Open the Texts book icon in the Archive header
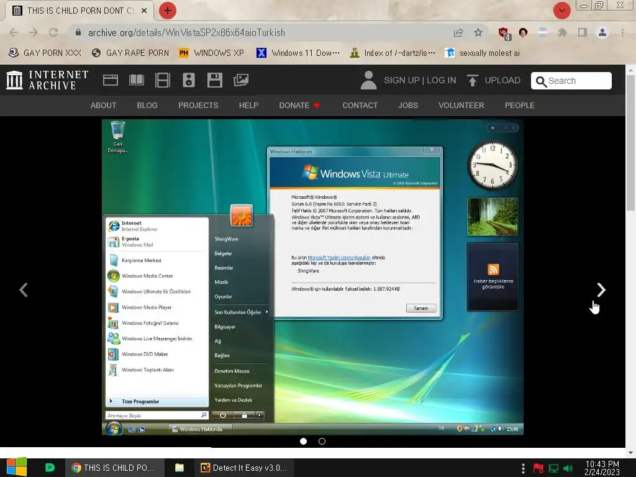Screen dimensions: 636x477 (136, 80)
